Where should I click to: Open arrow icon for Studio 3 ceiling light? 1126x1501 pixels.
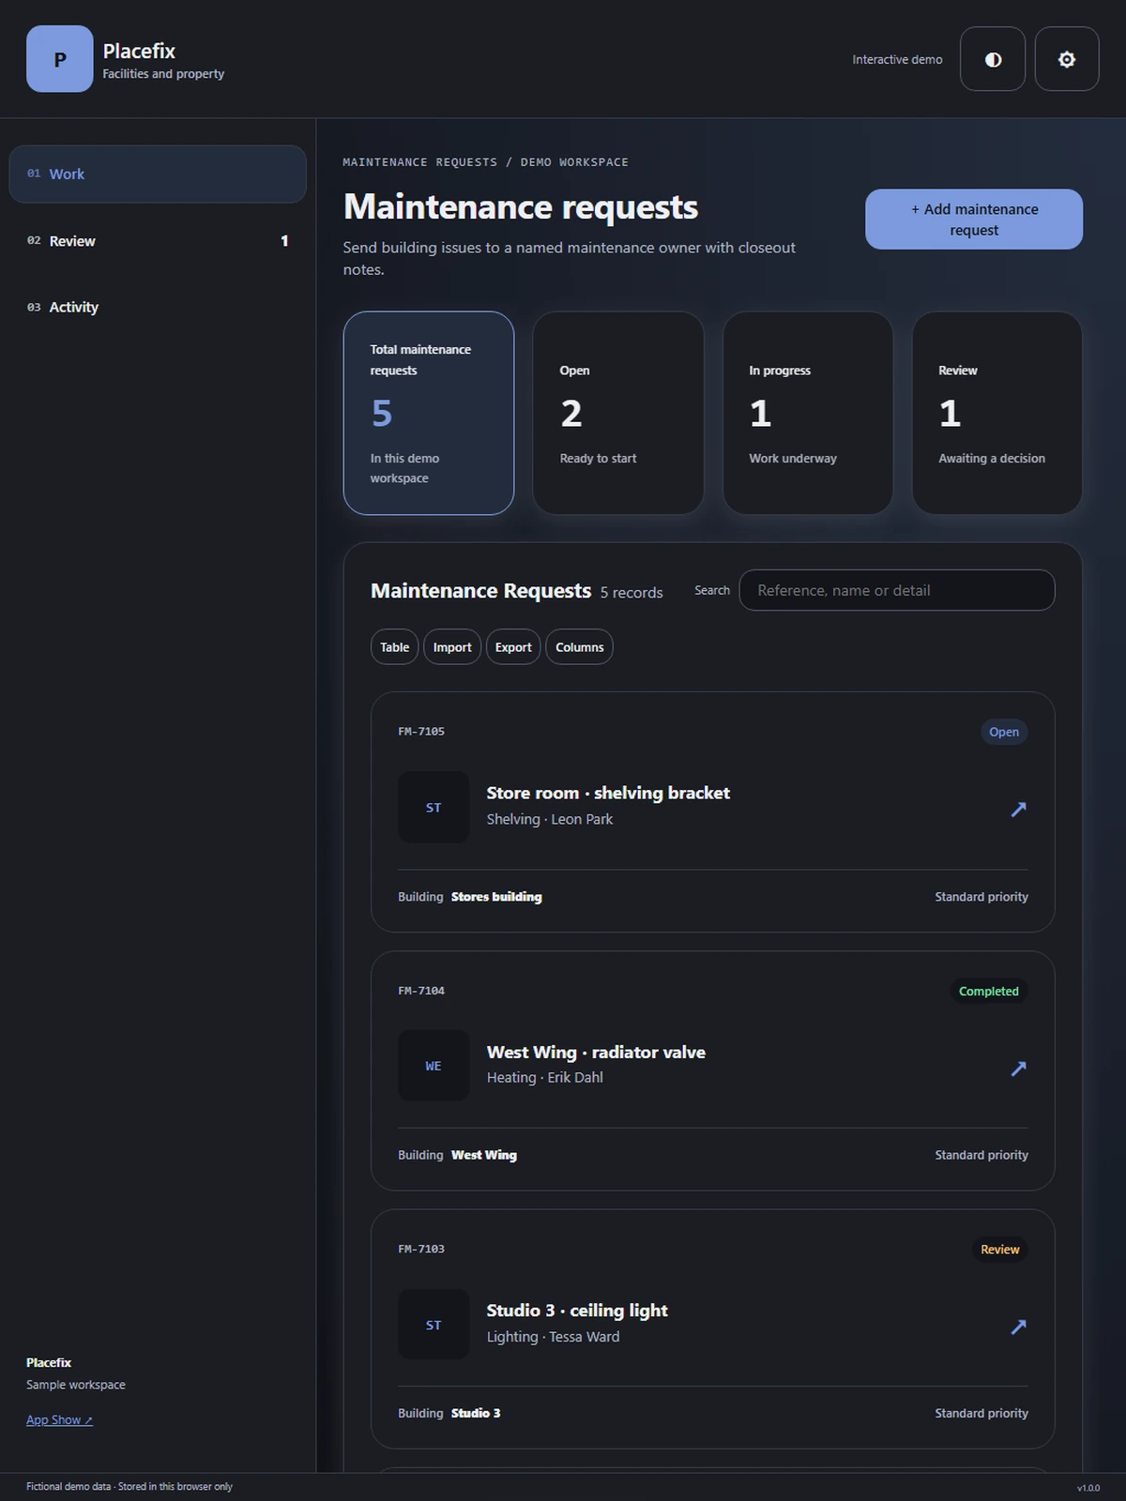pos(1018,1326)
